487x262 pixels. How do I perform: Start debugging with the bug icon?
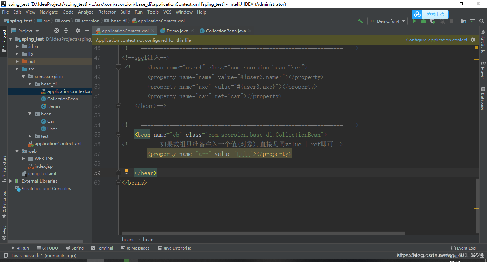[x=424, y=21]
